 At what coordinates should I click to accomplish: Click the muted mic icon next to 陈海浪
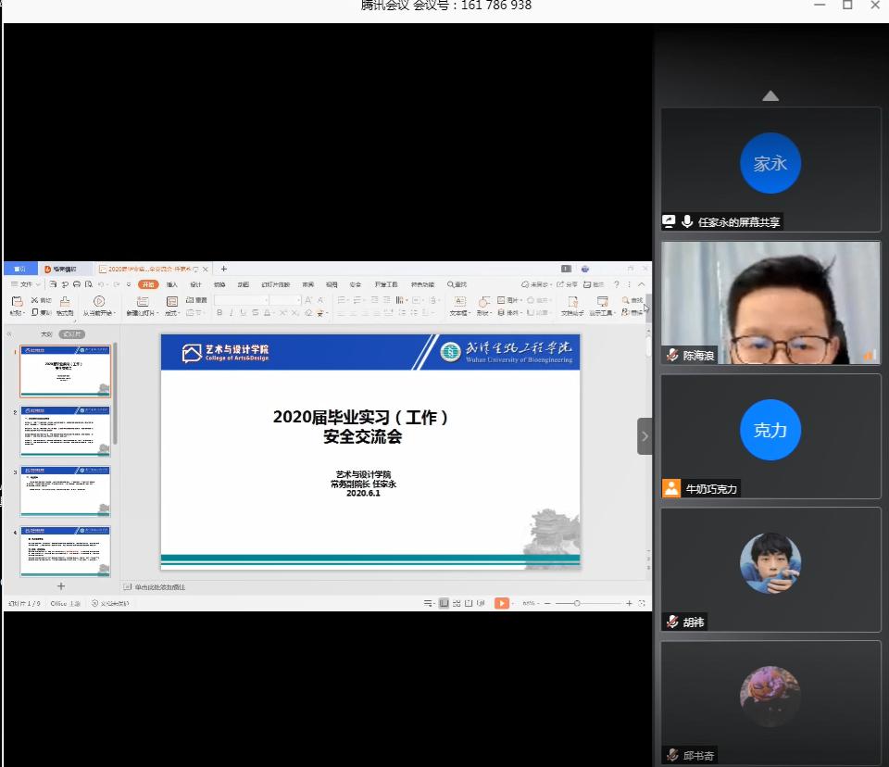click(x=671, y=355)
